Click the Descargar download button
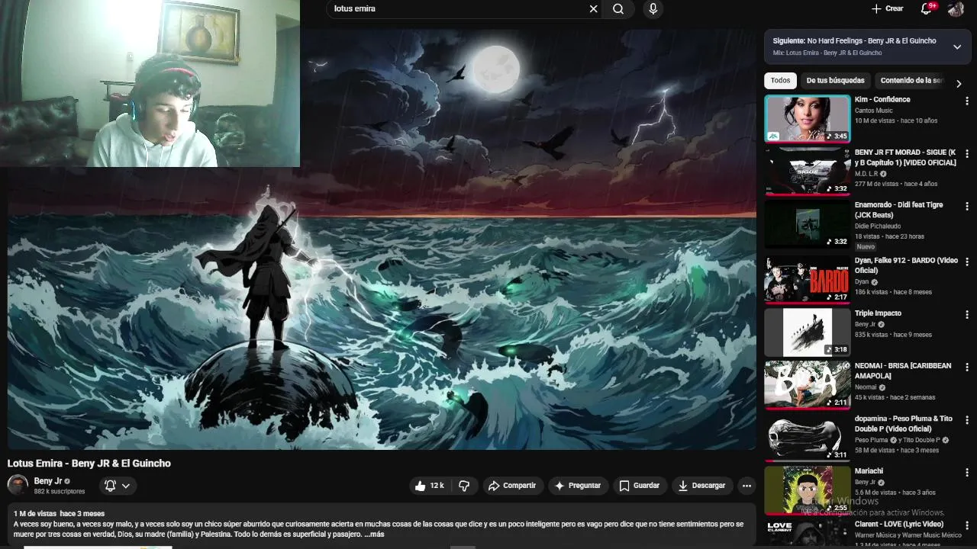The height and width of the screenshot is (549, 977). [702, 486]
